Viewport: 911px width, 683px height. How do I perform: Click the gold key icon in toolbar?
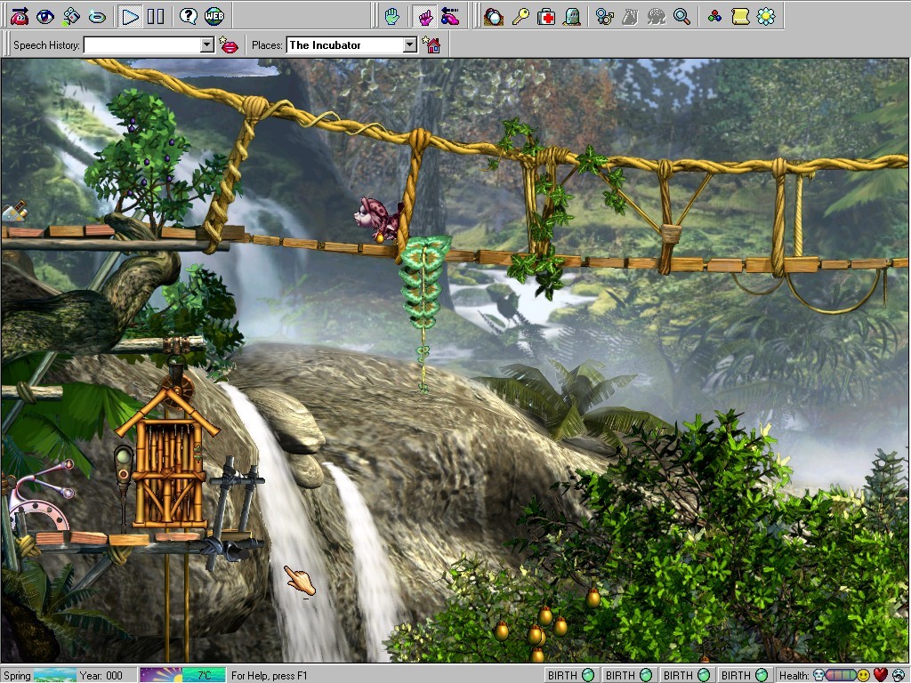tap(520, 16)
